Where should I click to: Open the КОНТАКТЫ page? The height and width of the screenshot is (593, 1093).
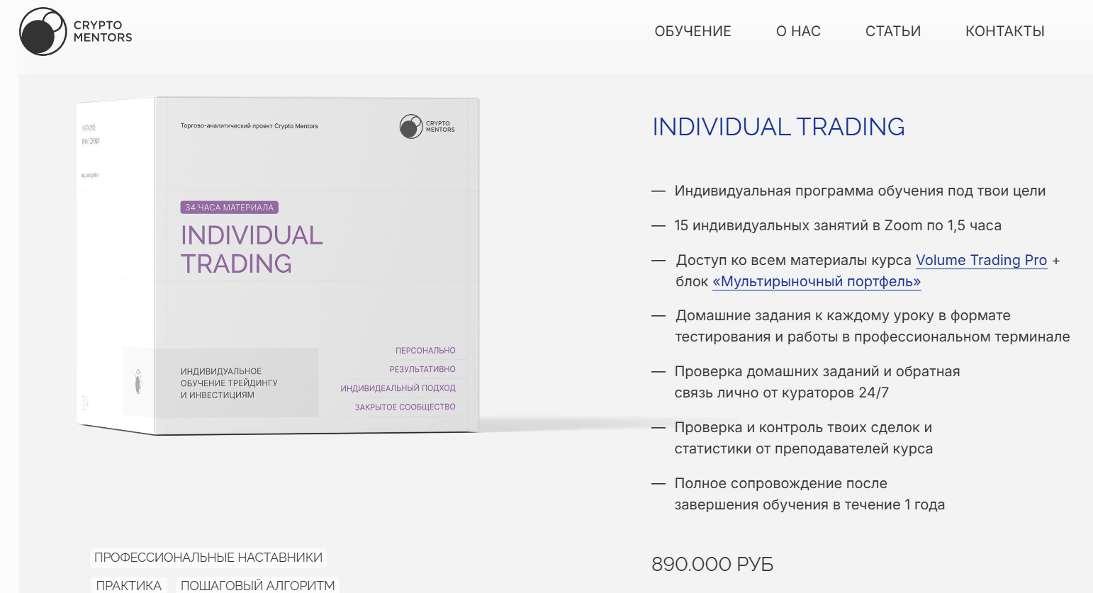click(x=1005, y=31)
